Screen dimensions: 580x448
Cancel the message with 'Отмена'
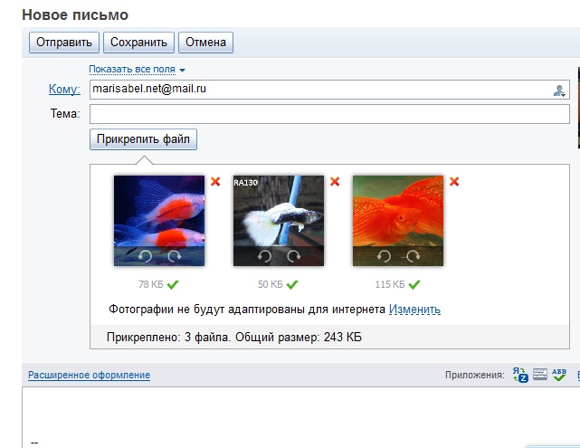206,42
